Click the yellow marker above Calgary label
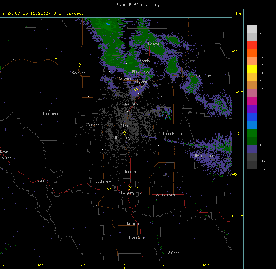 tap(130, 188)
